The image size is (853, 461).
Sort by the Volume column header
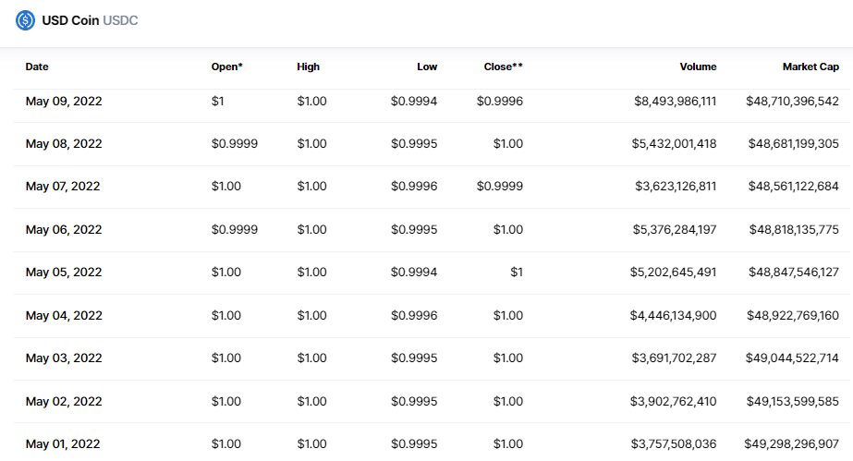point(698,67)
